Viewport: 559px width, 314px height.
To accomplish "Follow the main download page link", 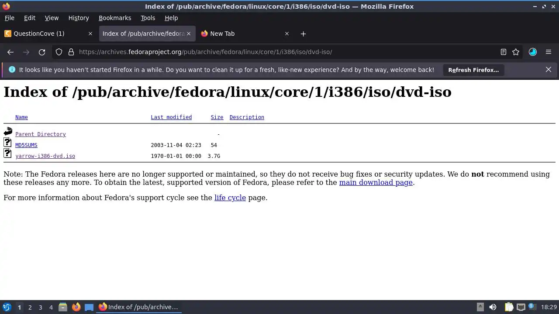I will [x=376, y=182].
